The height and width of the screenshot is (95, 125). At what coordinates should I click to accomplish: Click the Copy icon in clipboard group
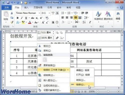[x=12, y=17]
